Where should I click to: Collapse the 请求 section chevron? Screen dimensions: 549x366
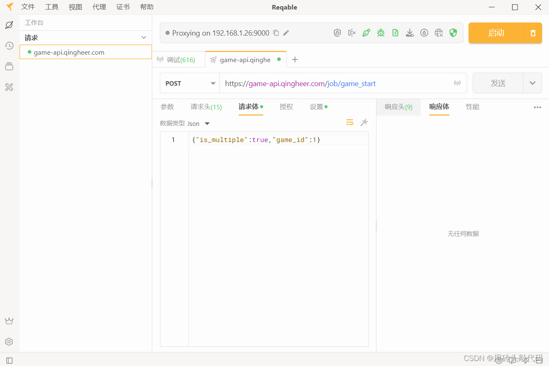[x=144, y=38]
